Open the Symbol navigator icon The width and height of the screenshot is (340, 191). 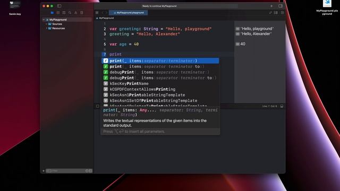click(64, 13)
